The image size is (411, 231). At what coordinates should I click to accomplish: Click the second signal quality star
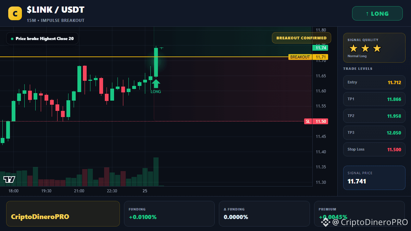click(x=365, y=48)
